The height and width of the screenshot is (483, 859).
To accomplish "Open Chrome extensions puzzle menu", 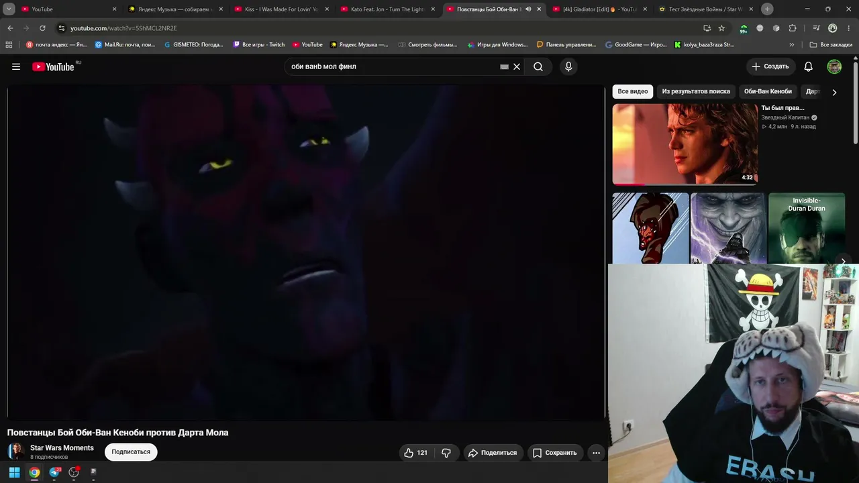I will 793,28.
